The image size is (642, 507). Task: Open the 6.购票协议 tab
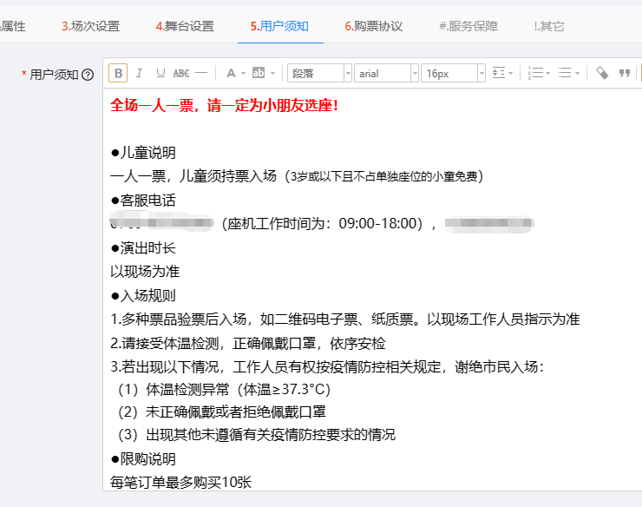click(x=374, y=26)
